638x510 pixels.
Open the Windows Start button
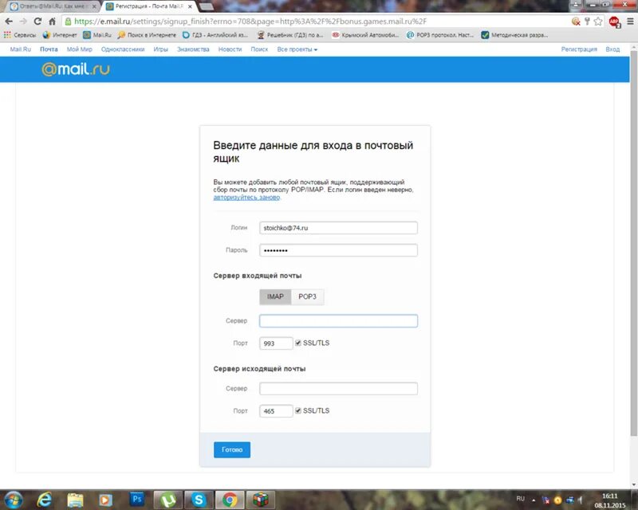click(x=14, y=500)
